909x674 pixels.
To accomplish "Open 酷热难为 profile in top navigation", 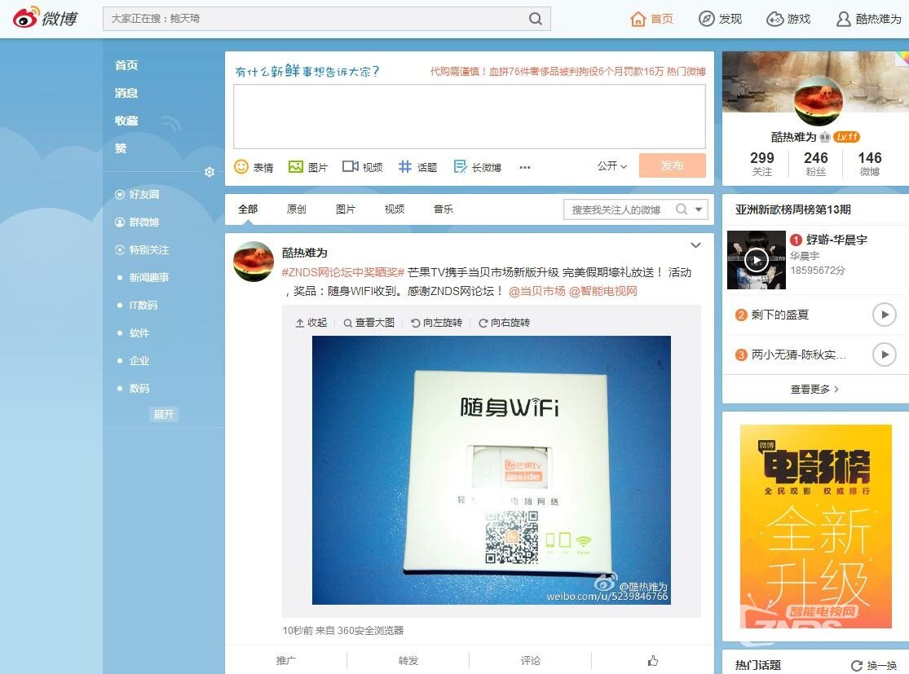I will [x=868, y=19].
